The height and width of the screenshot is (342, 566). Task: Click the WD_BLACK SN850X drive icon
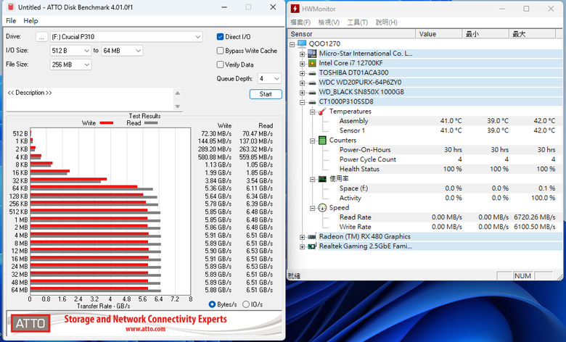pos(312,92)
